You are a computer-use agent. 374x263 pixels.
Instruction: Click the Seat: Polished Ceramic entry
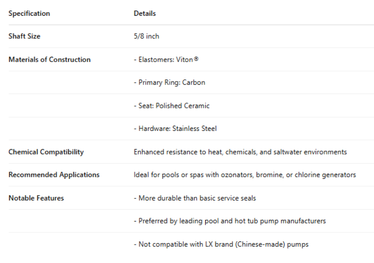tap(171, 106)
